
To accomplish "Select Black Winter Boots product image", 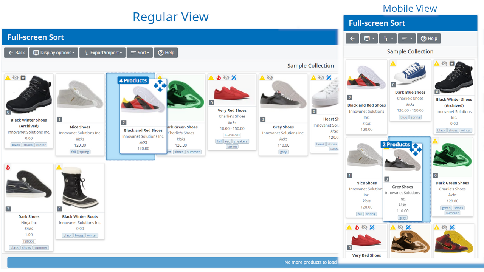I will (80, 188).
